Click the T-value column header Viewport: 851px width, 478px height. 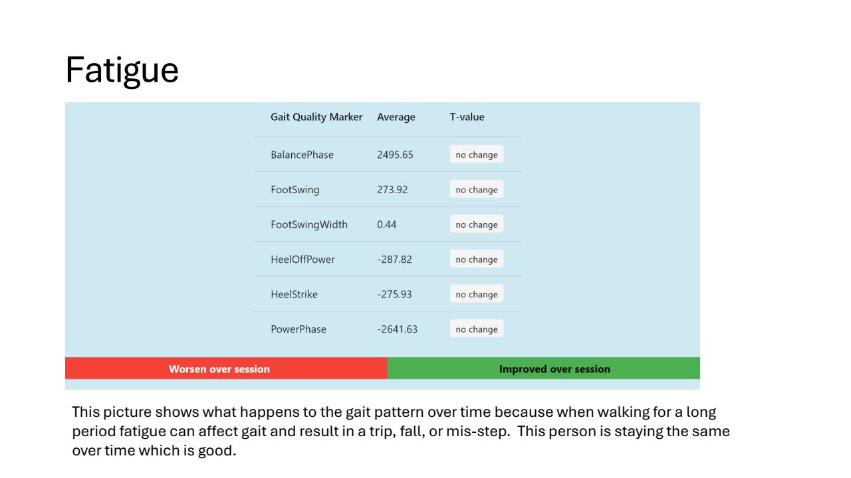click(467, 117)
